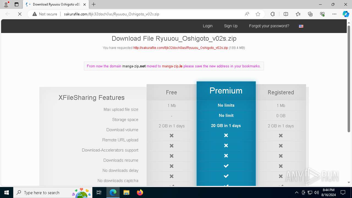Screen dimensions: 352x198
Task: Click the XFileSharing Features heading
Action: pos(92,98)
